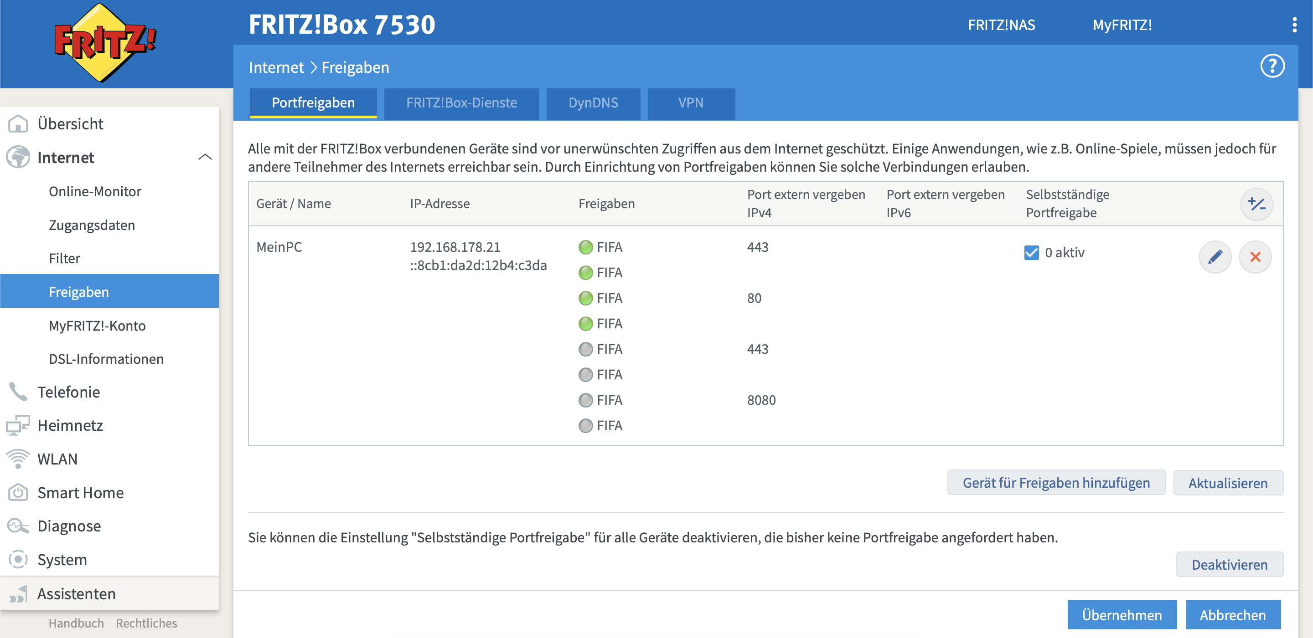Screen dimensions: 1313x638
Task: Open the three-dot menu in header
Action: (x=1294, y=25)
